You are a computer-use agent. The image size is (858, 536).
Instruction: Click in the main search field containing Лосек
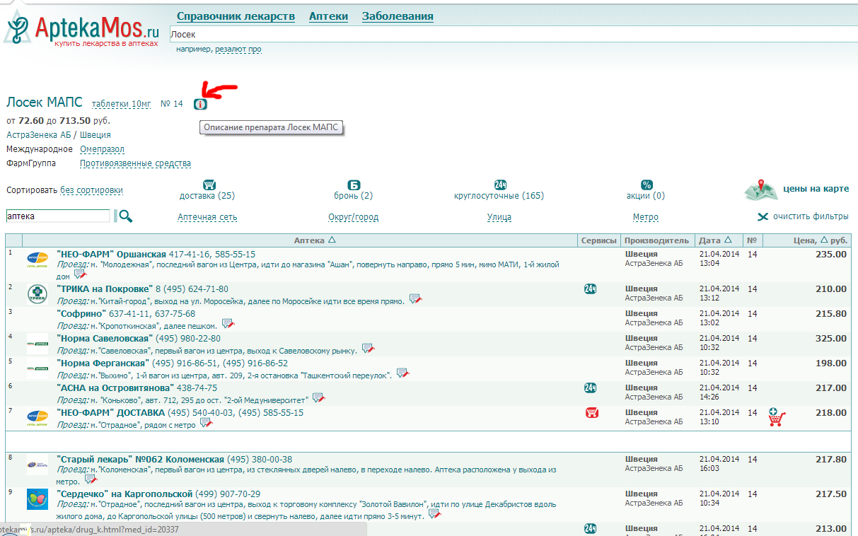pyautogui.click(x=513, y=34)
